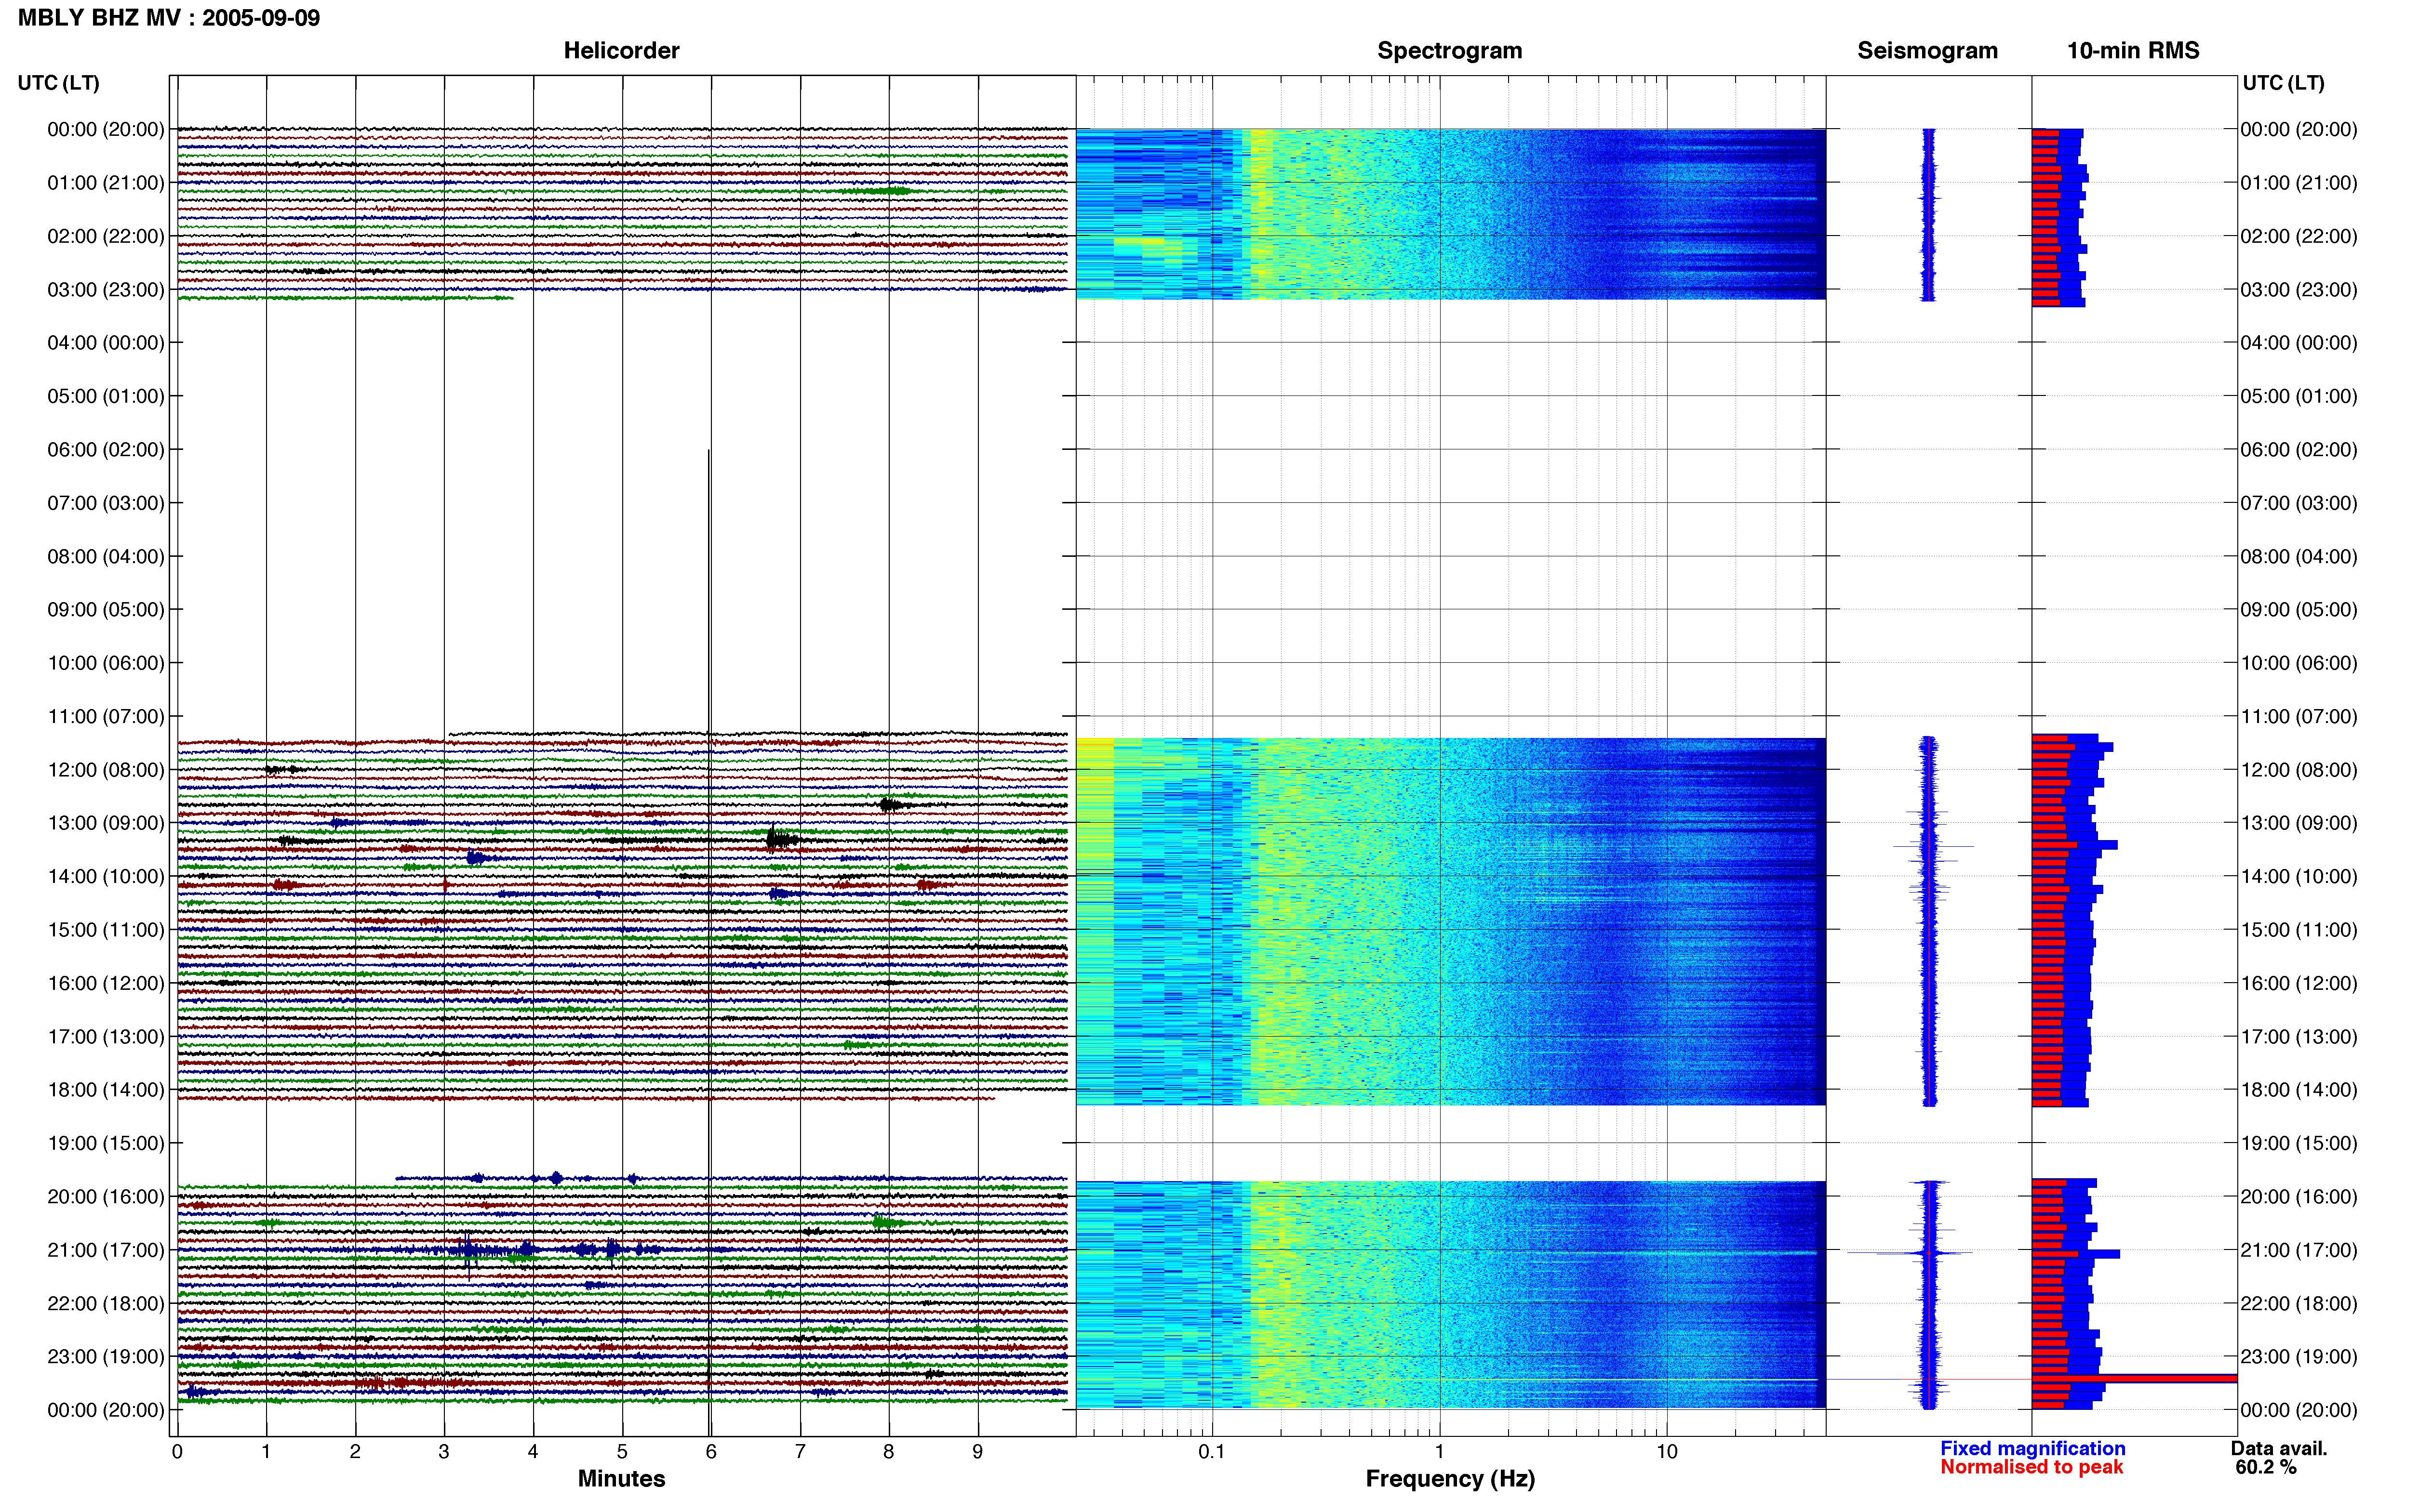2419x1512 pixels.
Task: Click '04:00 (00:00)' on the RMS panel time axis
Action: tap(2299, 343)
